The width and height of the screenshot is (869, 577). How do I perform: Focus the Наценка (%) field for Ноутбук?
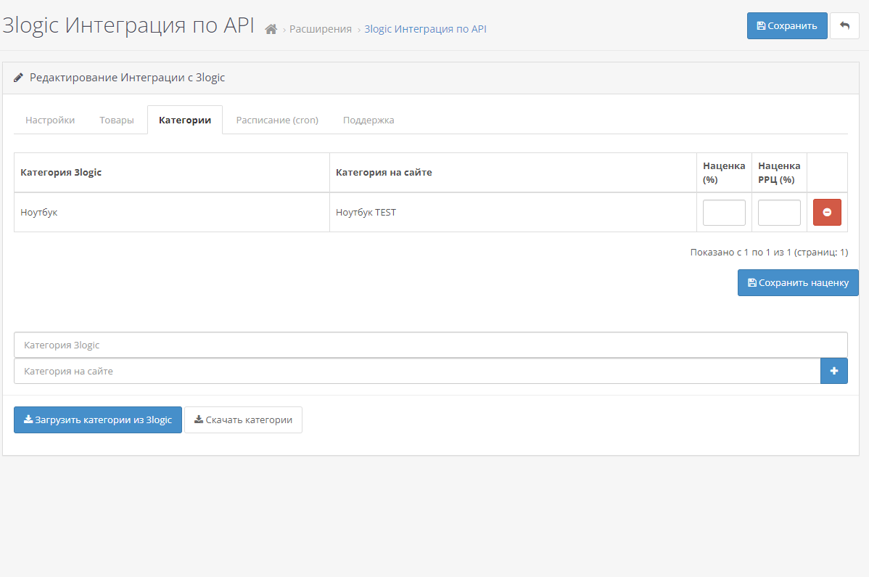pos(724,212)
